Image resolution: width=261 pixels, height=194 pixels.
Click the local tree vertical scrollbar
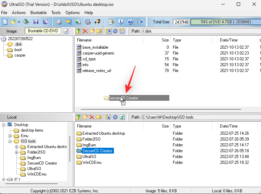coord(70,149)
